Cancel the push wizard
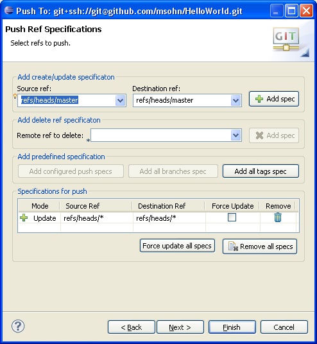Screen dimensions: 317x344 point(284,327)
